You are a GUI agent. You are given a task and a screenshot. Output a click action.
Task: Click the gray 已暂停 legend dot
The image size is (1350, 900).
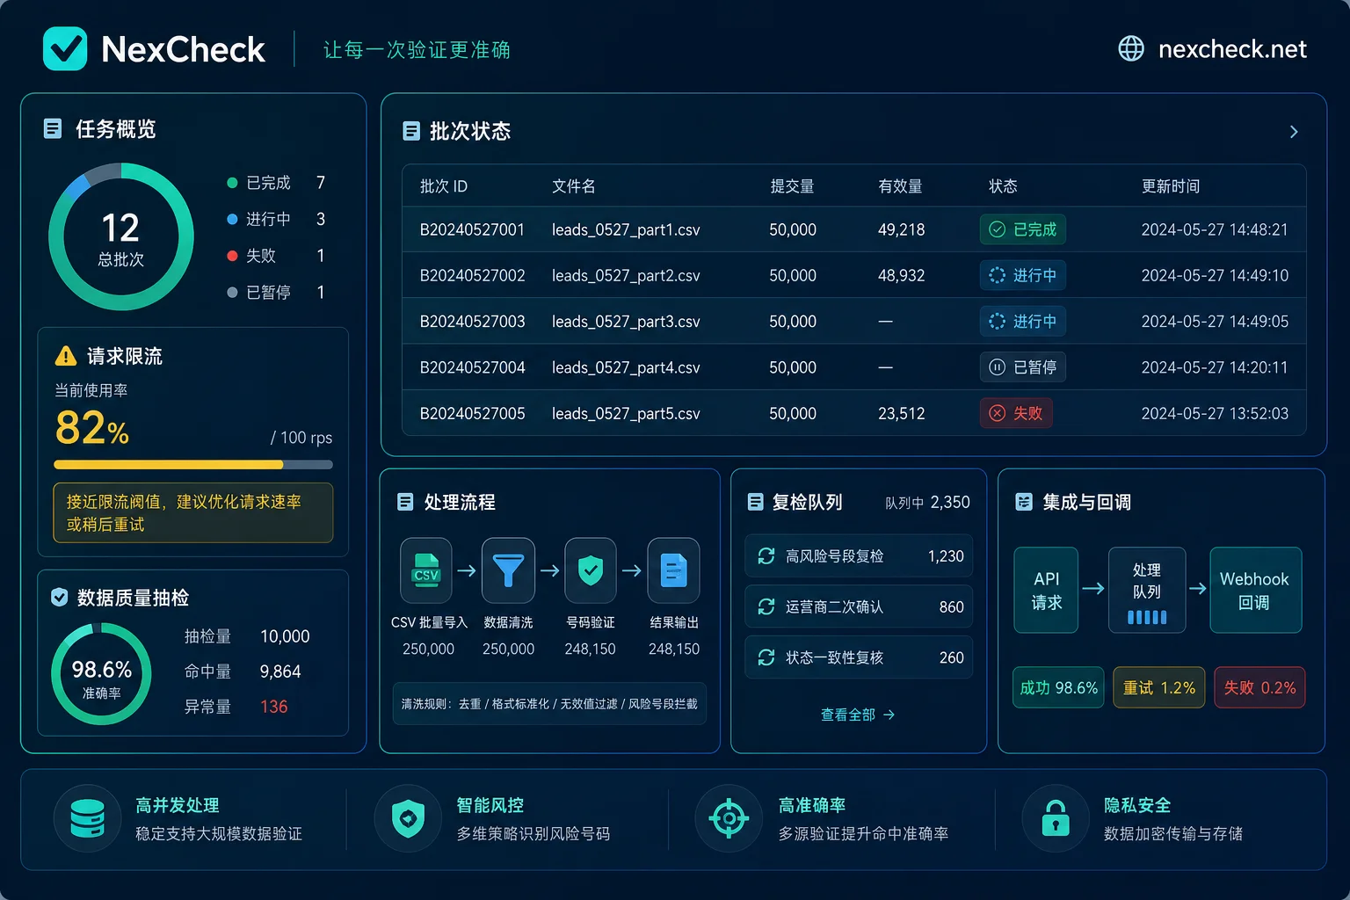(232, 292)
